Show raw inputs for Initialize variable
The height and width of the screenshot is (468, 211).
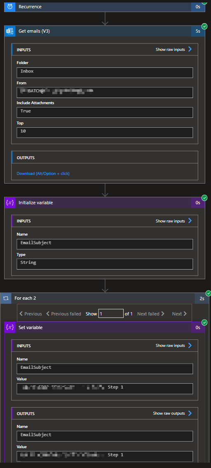tap(174, 221)
